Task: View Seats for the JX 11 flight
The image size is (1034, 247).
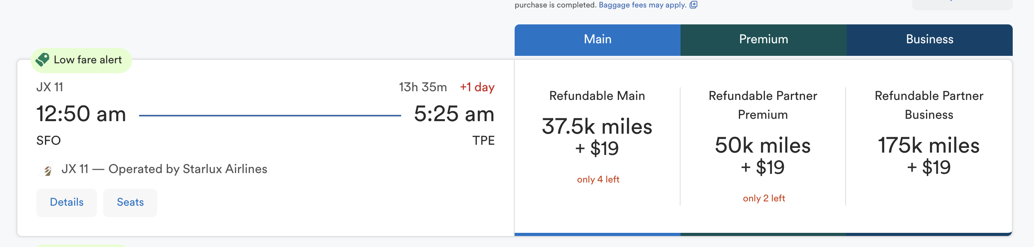Action: click(130, 203)
